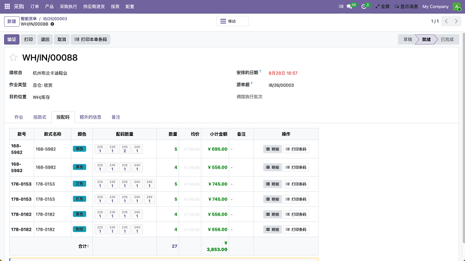
Task: Open the 移动 stock moves smart button
Action: pos(233,22)
